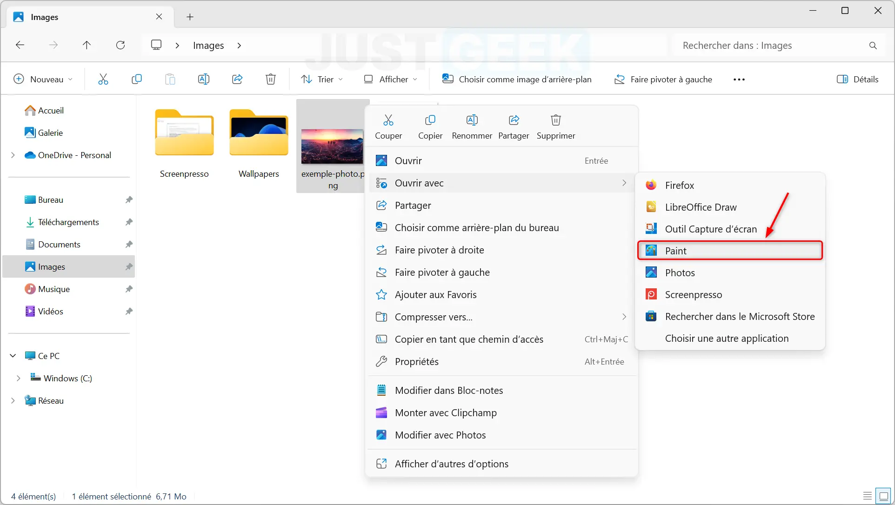Select the Wallpapers folder
The width and height of the screenshot is (895, 505).
click(x=259, y=143)
